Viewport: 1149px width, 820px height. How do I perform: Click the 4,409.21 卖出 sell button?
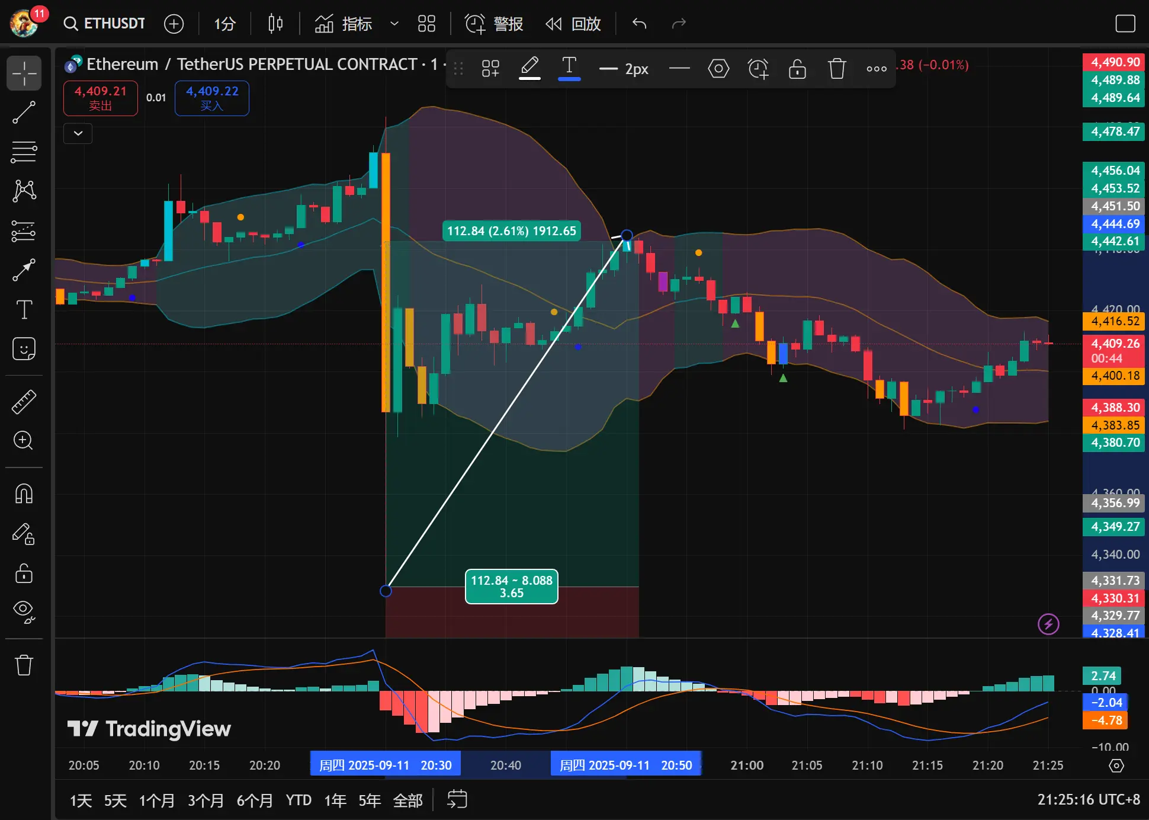[x=101, y=98]
